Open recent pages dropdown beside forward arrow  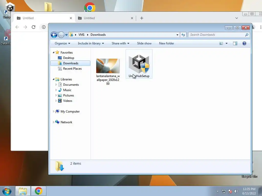click(66, 35)
